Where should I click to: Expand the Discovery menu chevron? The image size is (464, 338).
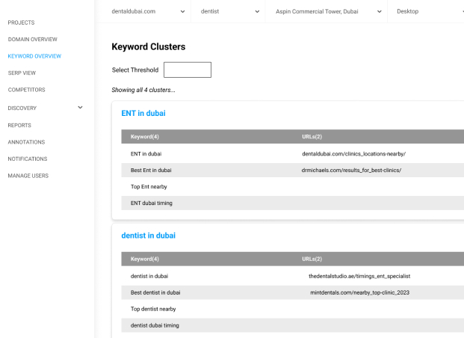pyautogui.click(x=81, y=108)
